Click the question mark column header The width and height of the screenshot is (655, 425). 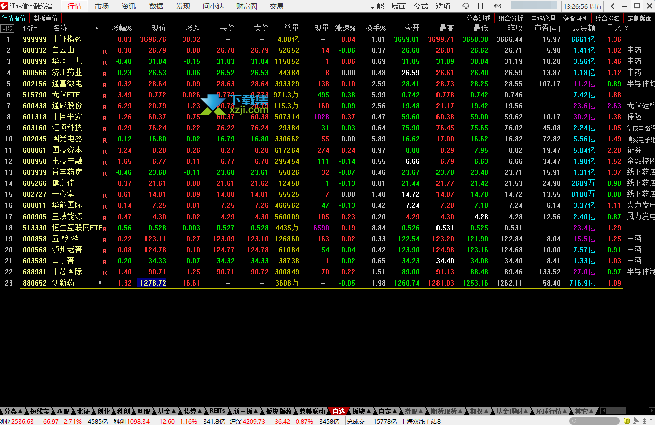[x=626, y=28]
